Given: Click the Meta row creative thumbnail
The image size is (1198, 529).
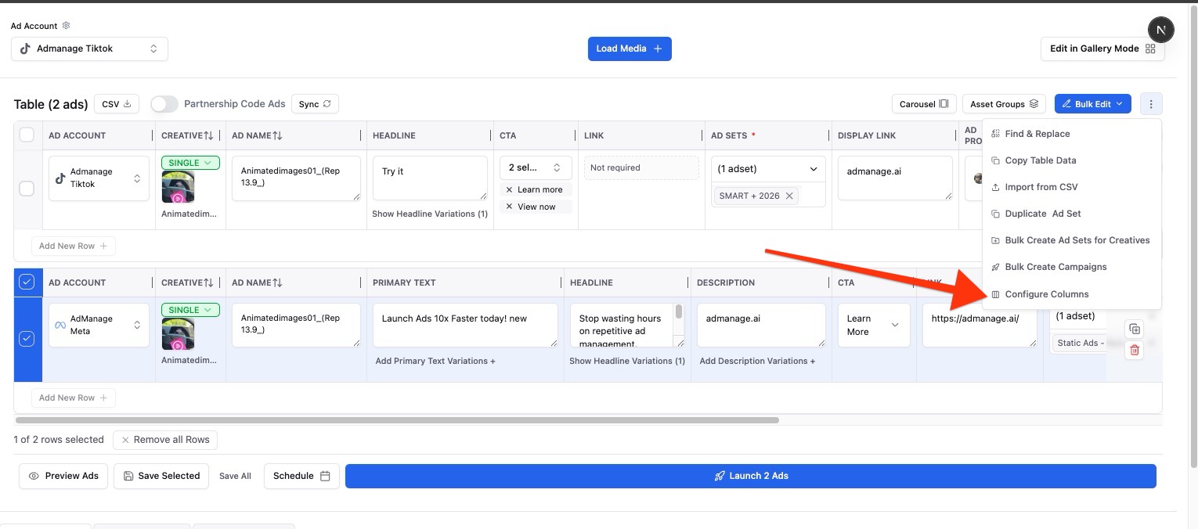Looking at the screenshot, I should (178, 334).
